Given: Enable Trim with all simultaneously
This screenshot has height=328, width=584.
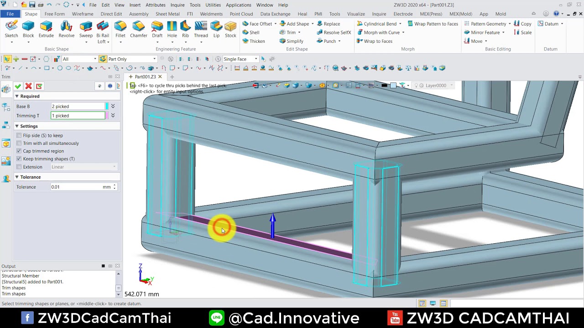Looking at the screenshot, I should tap(19, 143).
